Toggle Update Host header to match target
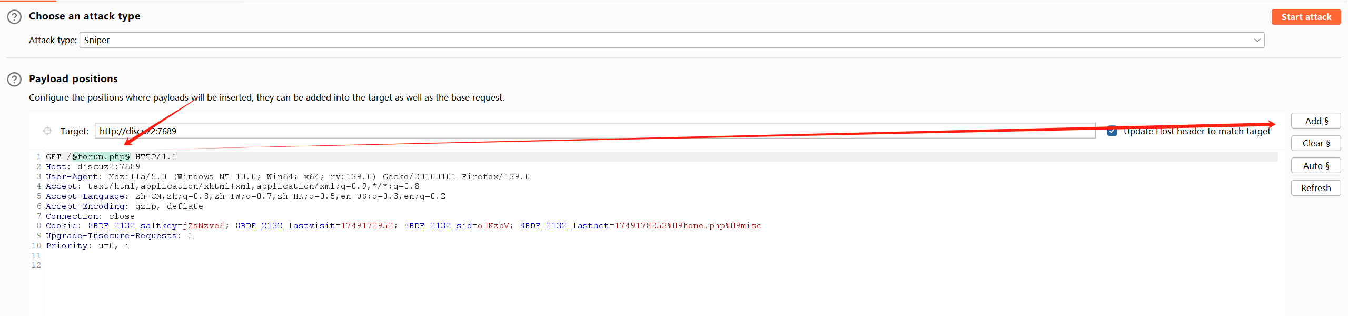 1112,131
